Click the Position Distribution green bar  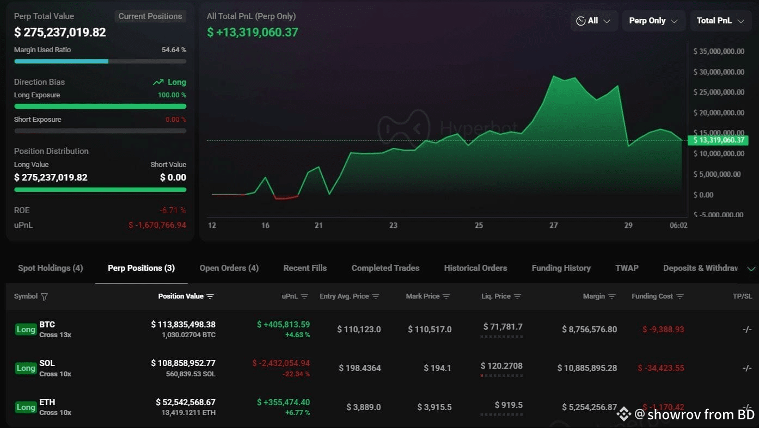click(x=100, y=190)
